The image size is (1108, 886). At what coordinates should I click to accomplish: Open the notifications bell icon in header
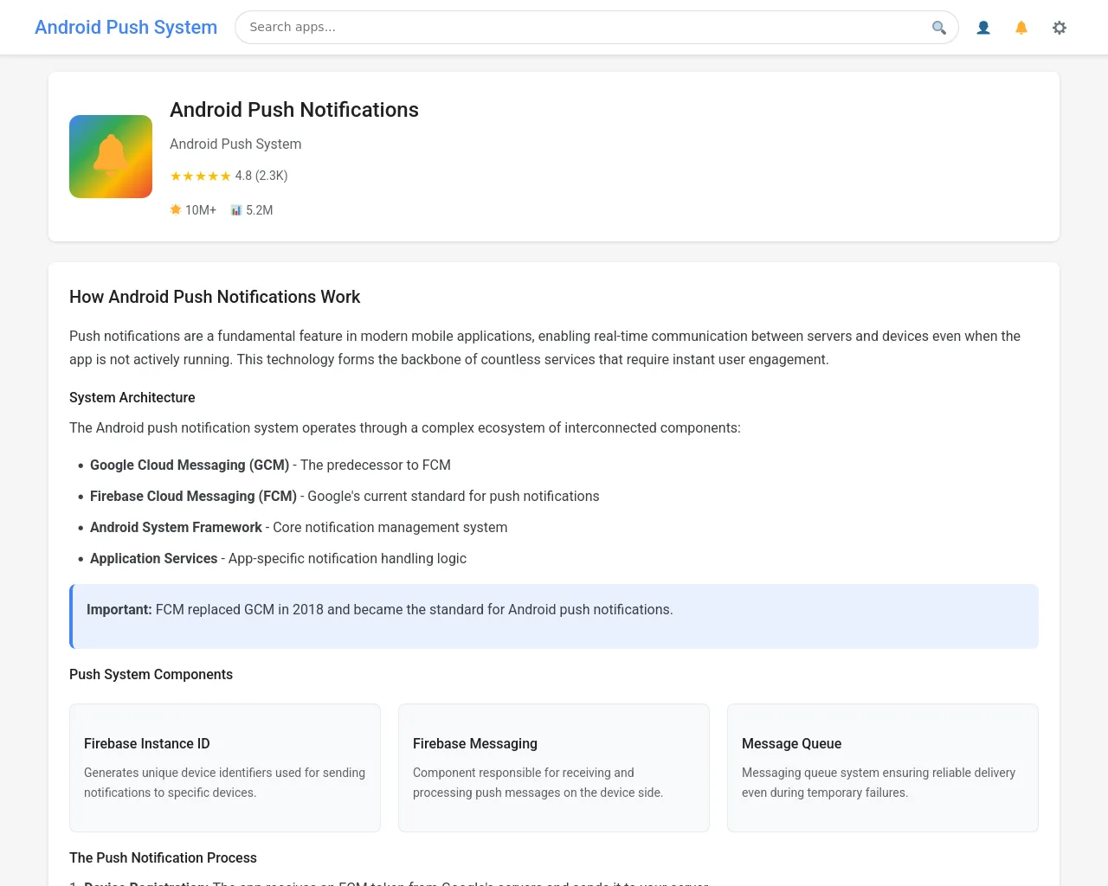[1021, 28]
